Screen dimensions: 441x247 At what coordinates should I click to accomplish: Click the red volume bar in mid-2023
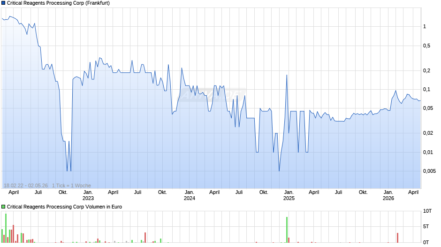click(x=145, y=238)
